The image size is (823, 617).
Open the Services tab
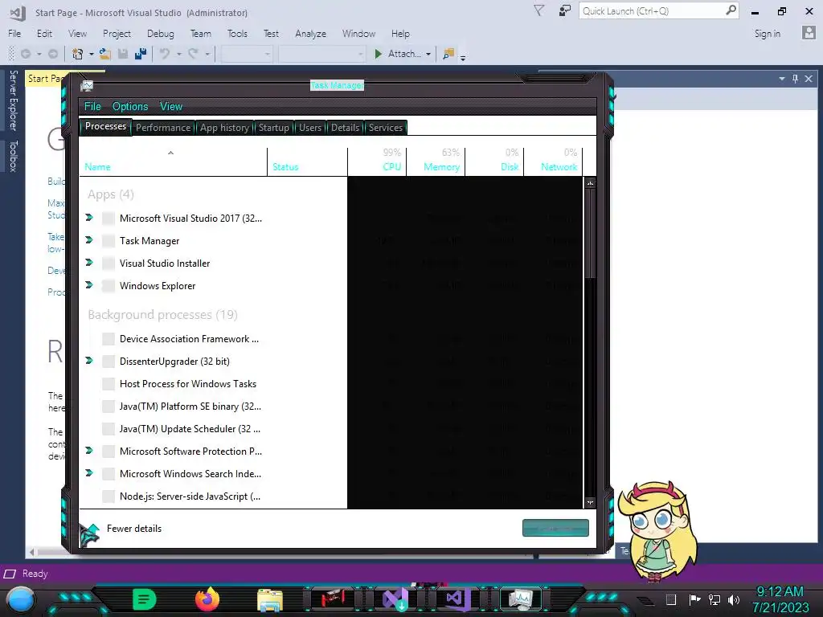385,128
